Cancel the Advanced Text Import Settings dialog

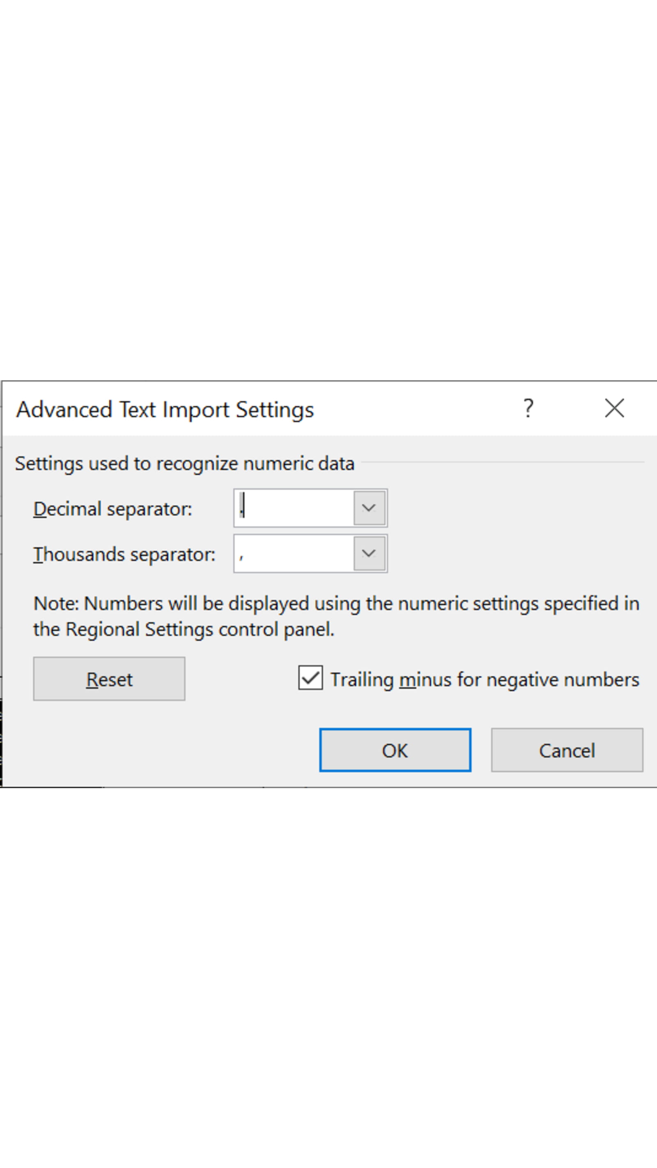[566, 750]
